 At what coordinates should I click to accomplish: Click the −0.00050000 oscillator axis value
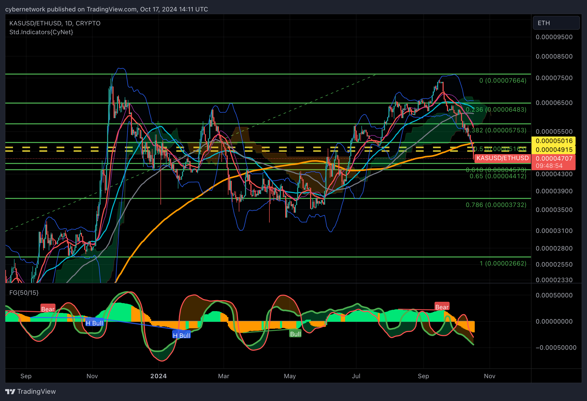(556, 348)
